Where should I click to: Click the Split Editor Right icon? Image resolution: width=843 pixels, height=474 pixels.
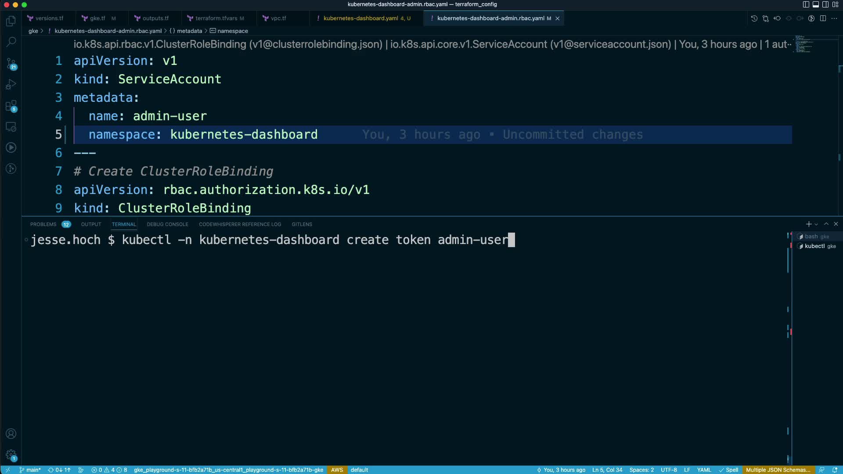pos(823,18)
